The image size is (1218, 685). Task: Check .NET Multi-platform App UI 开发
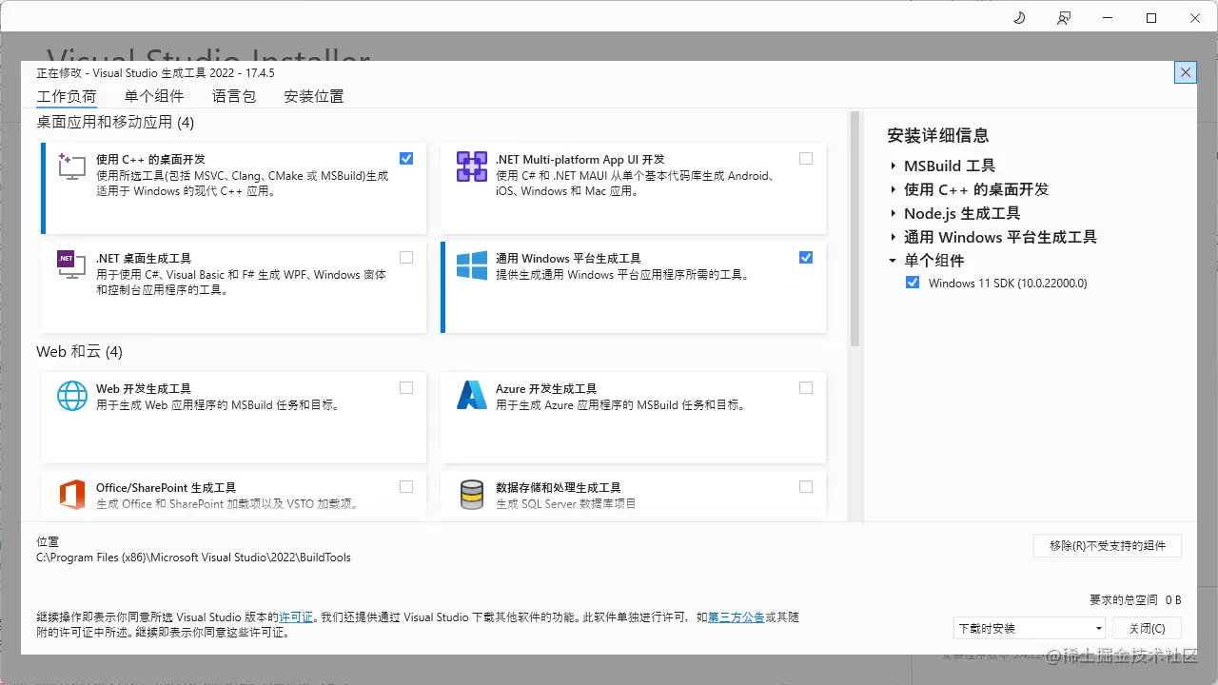pyautogui.click(x=806, y=158)
